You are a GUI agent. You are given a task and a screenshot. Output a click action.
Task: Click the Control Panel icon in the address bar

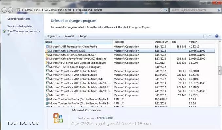[18, 10]
